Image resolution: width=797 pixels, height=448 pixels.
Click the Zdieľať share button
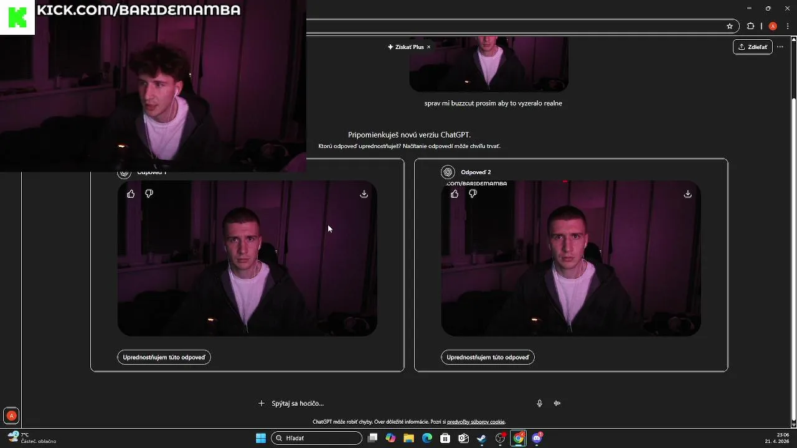click(x=753, y=47)
